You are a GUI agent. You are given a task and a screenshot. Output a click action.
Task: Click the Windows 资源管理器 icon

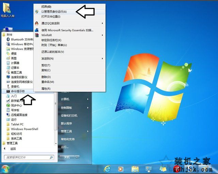[x=8, y=49]
